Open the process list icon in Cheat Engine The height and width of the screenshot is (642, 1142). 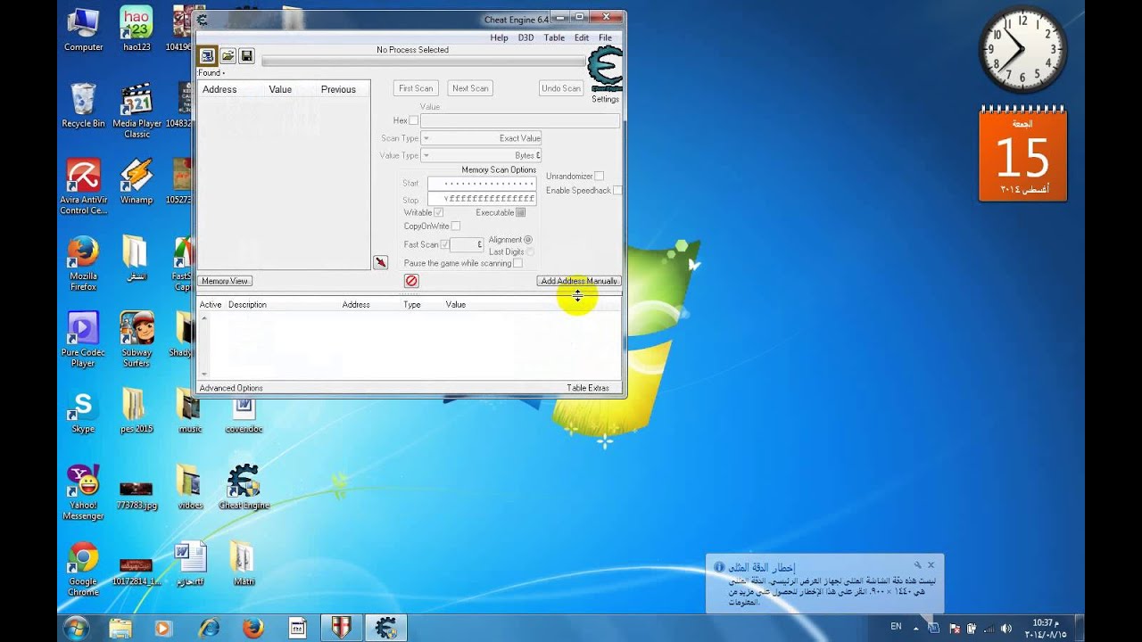(207, 56)
